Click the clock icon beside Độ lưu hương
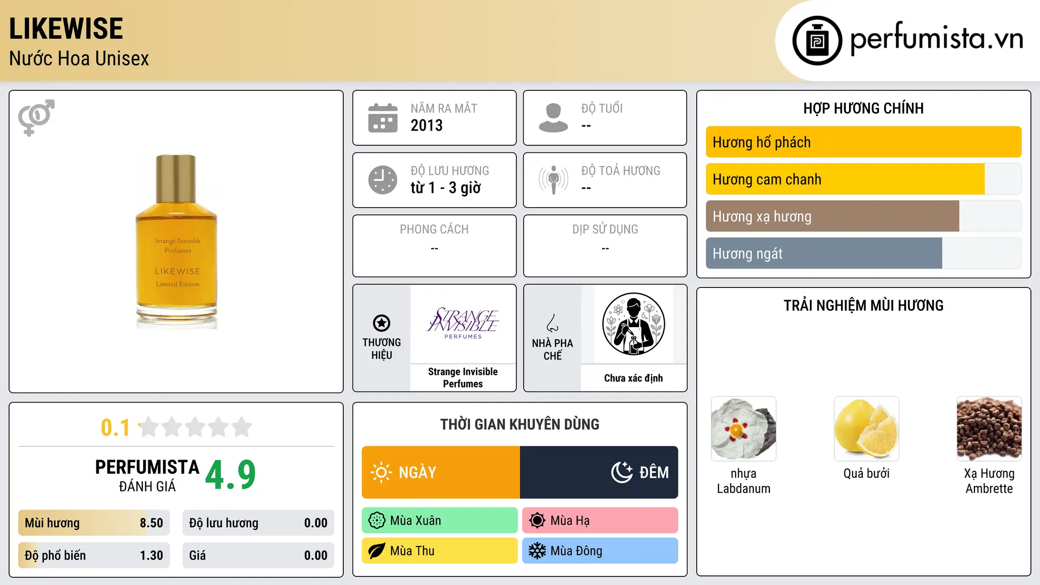This screenshot has width=1040, height=585. point(383,180)
